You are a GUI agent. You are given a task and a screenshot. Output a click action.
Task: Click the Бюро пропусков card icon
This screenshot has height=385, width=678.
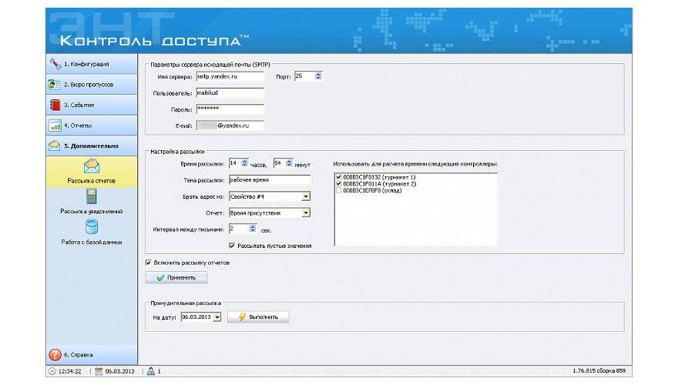click(55, 84)
